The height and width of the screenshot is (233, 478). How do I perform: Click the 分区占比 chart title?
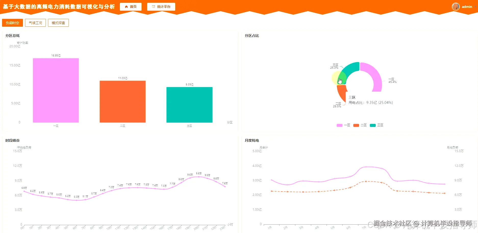point(252,36)
